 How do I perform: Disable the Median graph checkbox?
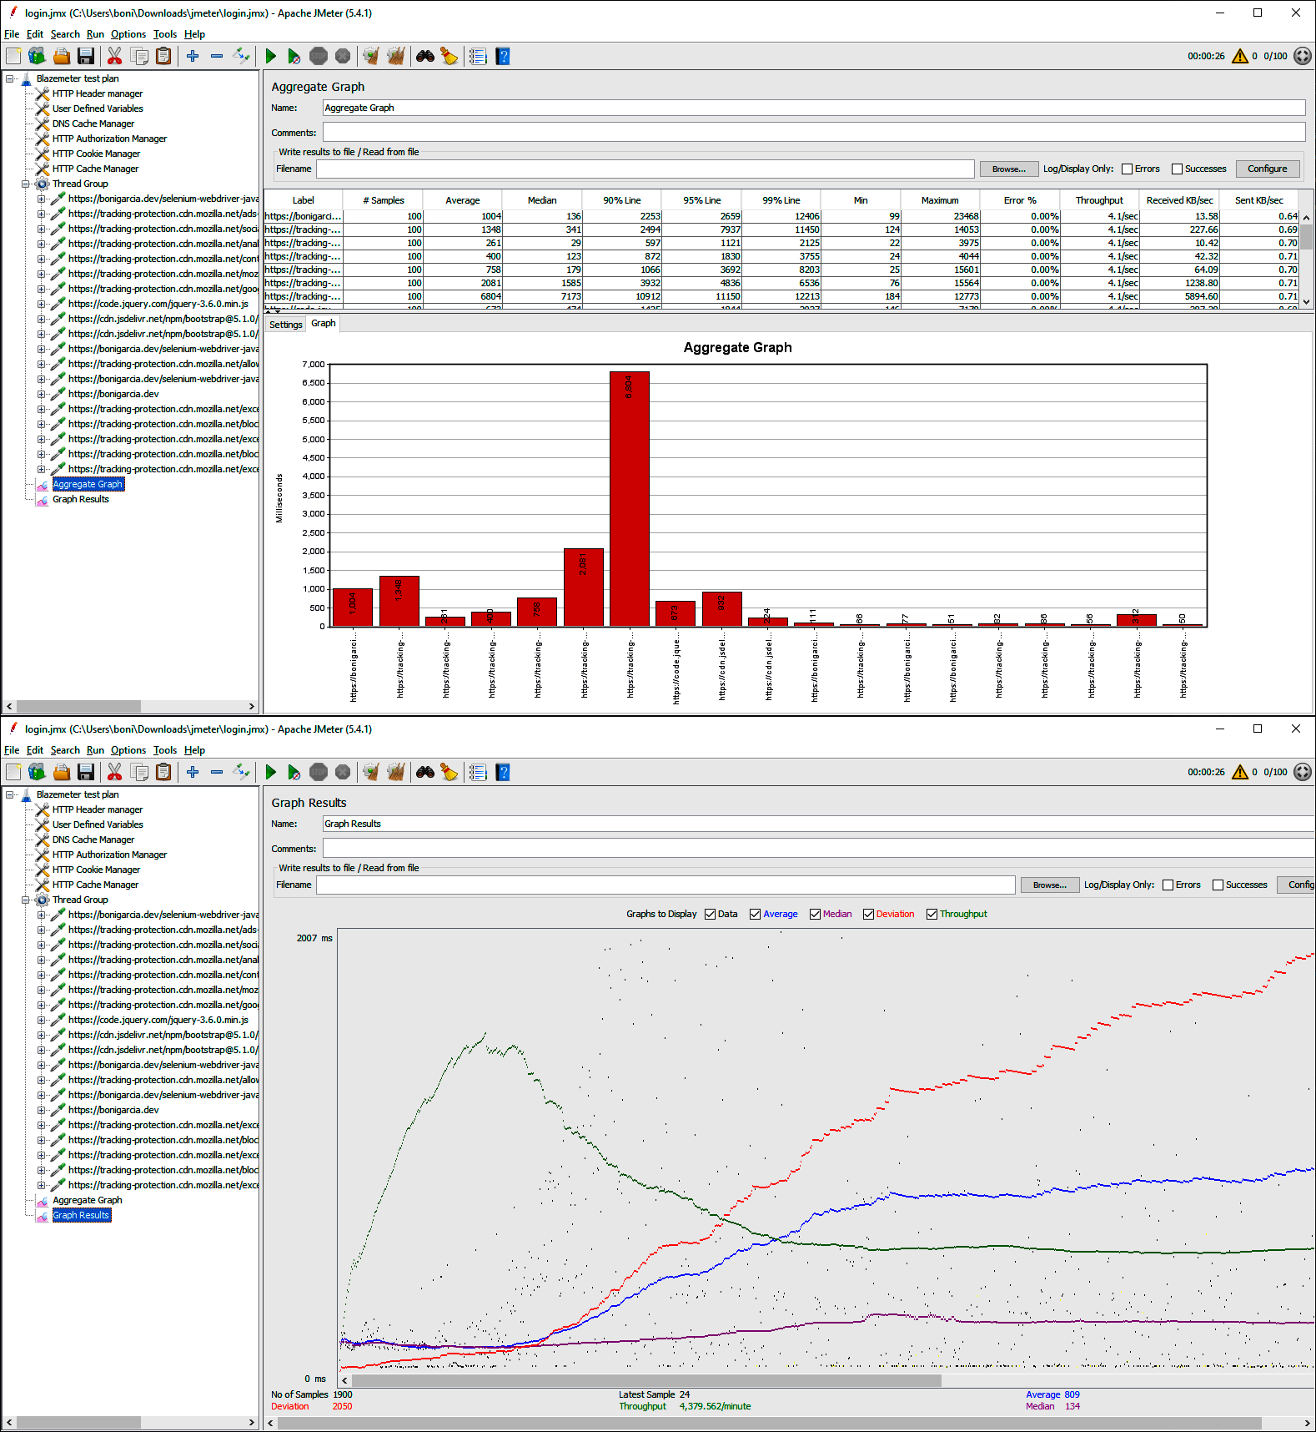815,914
